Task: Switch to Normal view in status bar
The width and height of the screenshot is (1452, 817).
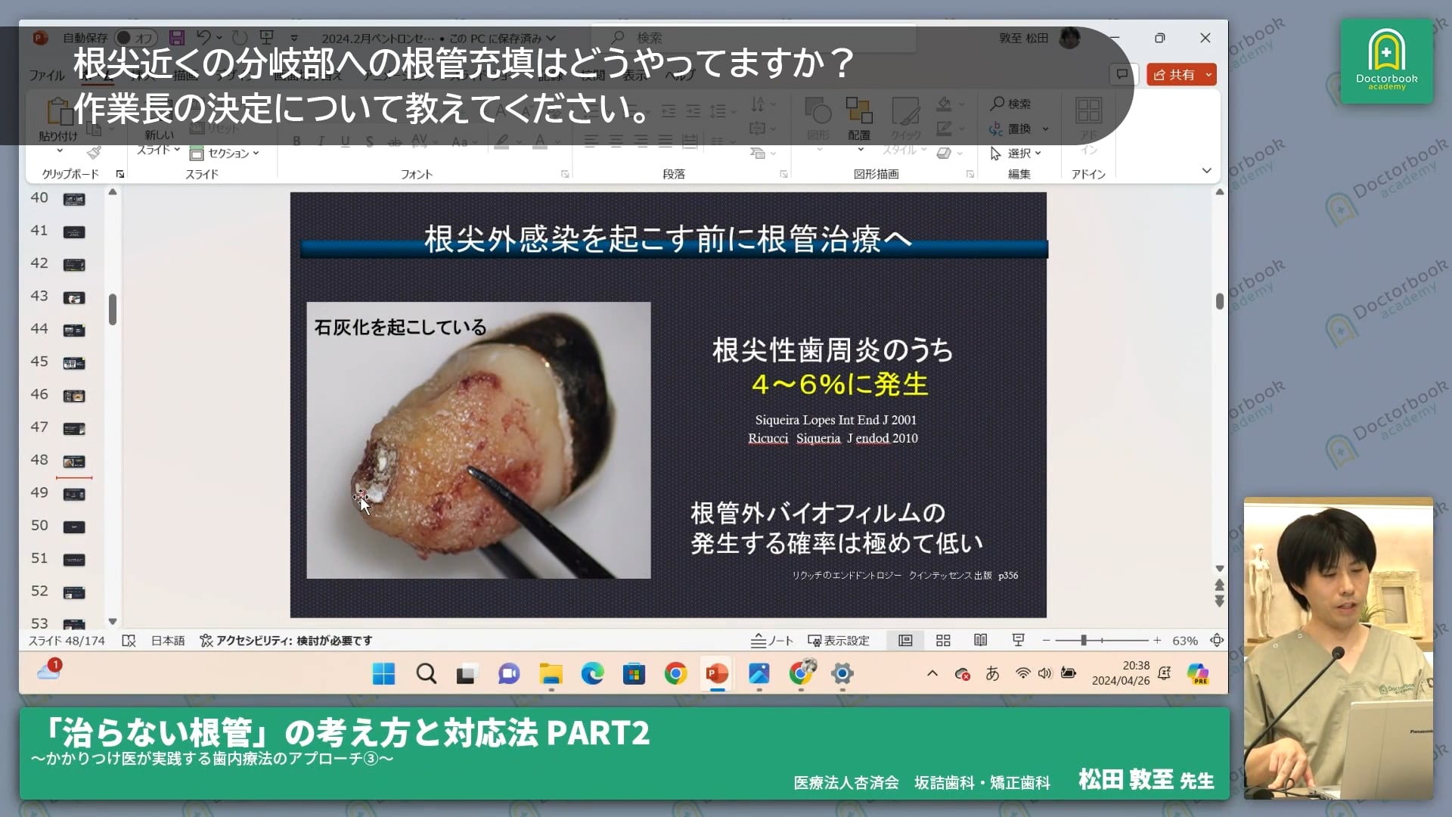Action: (x=905, y=641)
